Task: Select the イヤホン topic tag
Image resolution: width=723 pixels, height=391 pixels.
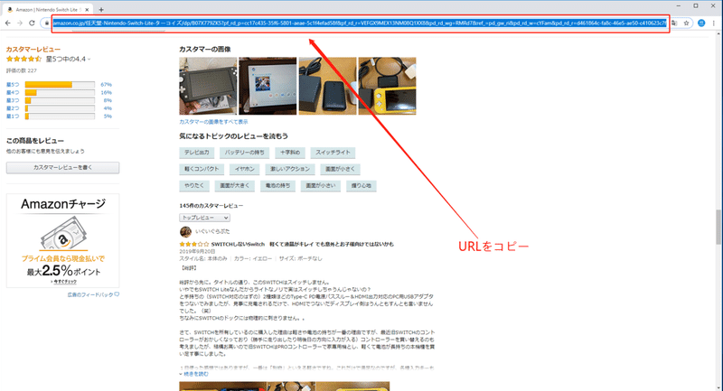Action: pos(244,169)
